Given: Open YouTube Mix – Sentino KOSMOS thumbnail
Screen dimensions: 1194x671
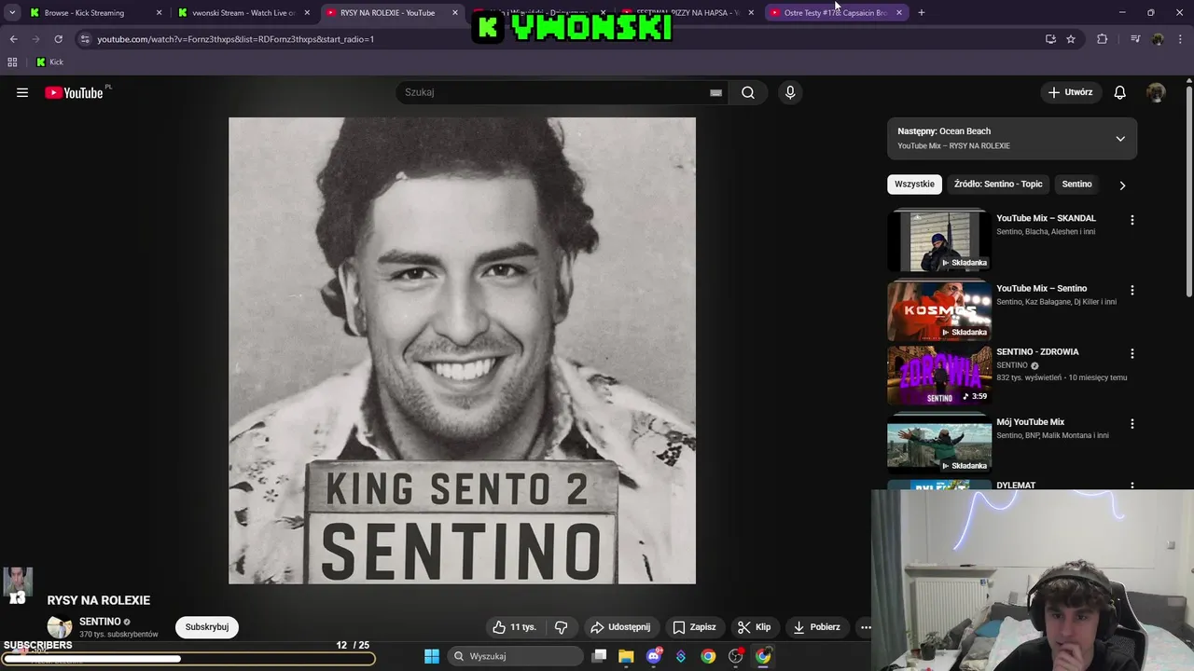Looking at the screenshot, I should (x=938, y=310).
